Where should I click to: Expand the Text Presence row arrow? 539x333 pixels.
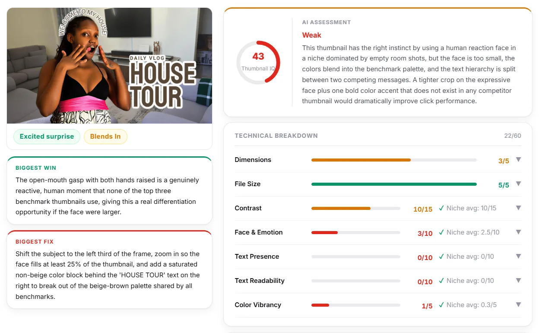point(518,257)
